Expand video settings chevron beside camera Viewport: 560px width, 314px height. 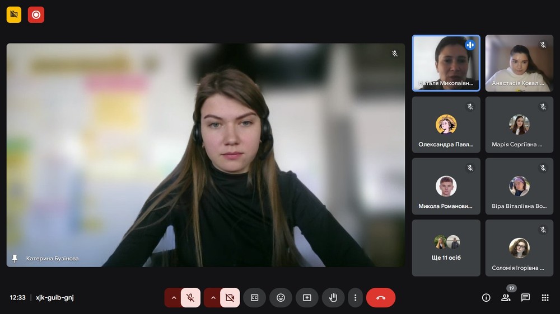click(x=213, y=298)
